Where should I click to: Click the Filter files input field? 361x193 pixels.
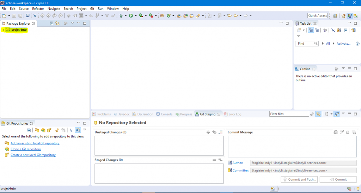coord(289,114)
